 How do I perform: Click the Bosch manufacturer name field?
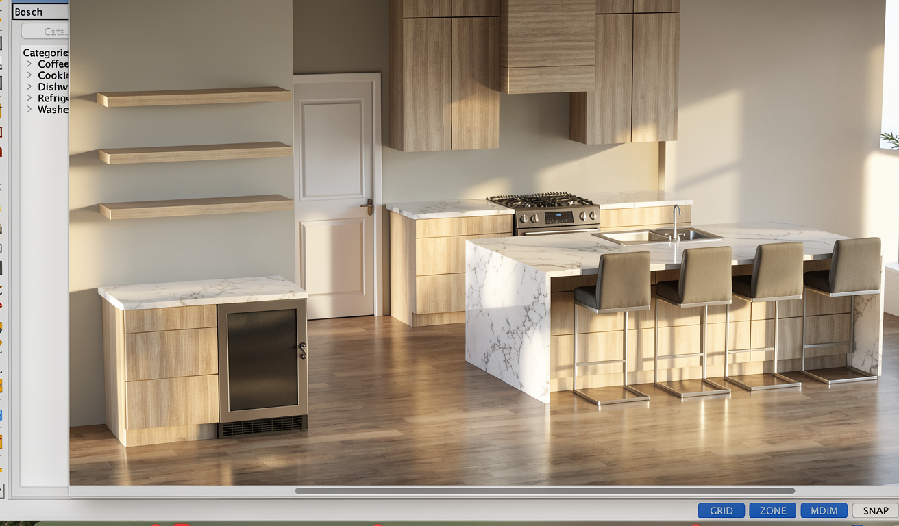tap(40, 12)
